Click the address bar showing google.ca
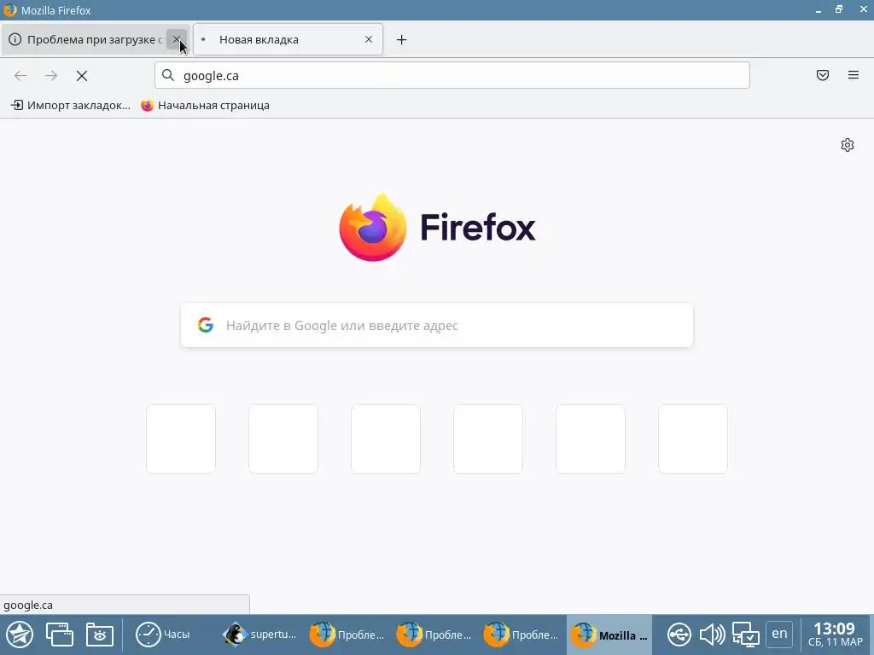The height and width of the screenshot is (655, 874). coord(452,75)
